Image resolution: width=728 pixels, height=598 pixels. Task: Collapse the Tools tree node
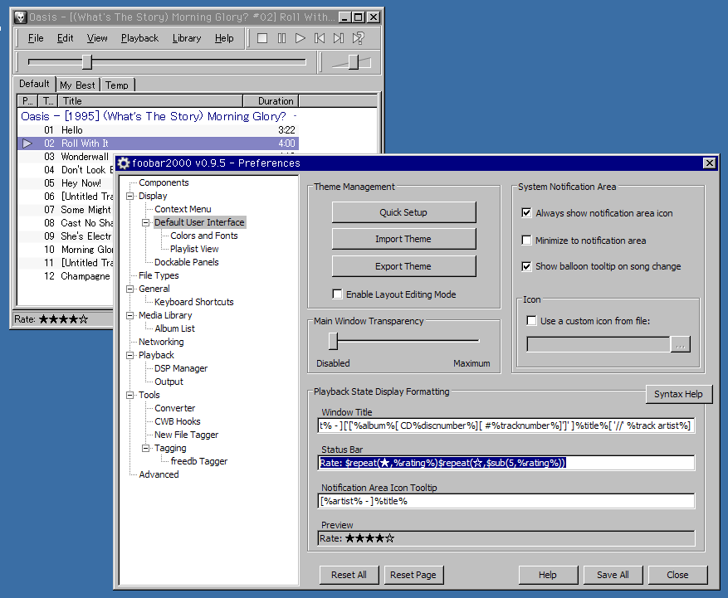tap(130, 396)
